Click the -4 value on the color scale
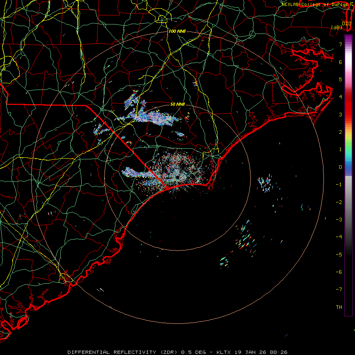The width and height of the screenshot is (355, 355). click(x=339, y=237)
